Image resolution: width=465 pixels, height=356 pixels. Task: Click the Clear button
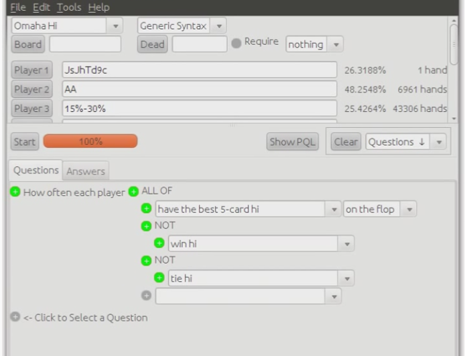point(346,142)
